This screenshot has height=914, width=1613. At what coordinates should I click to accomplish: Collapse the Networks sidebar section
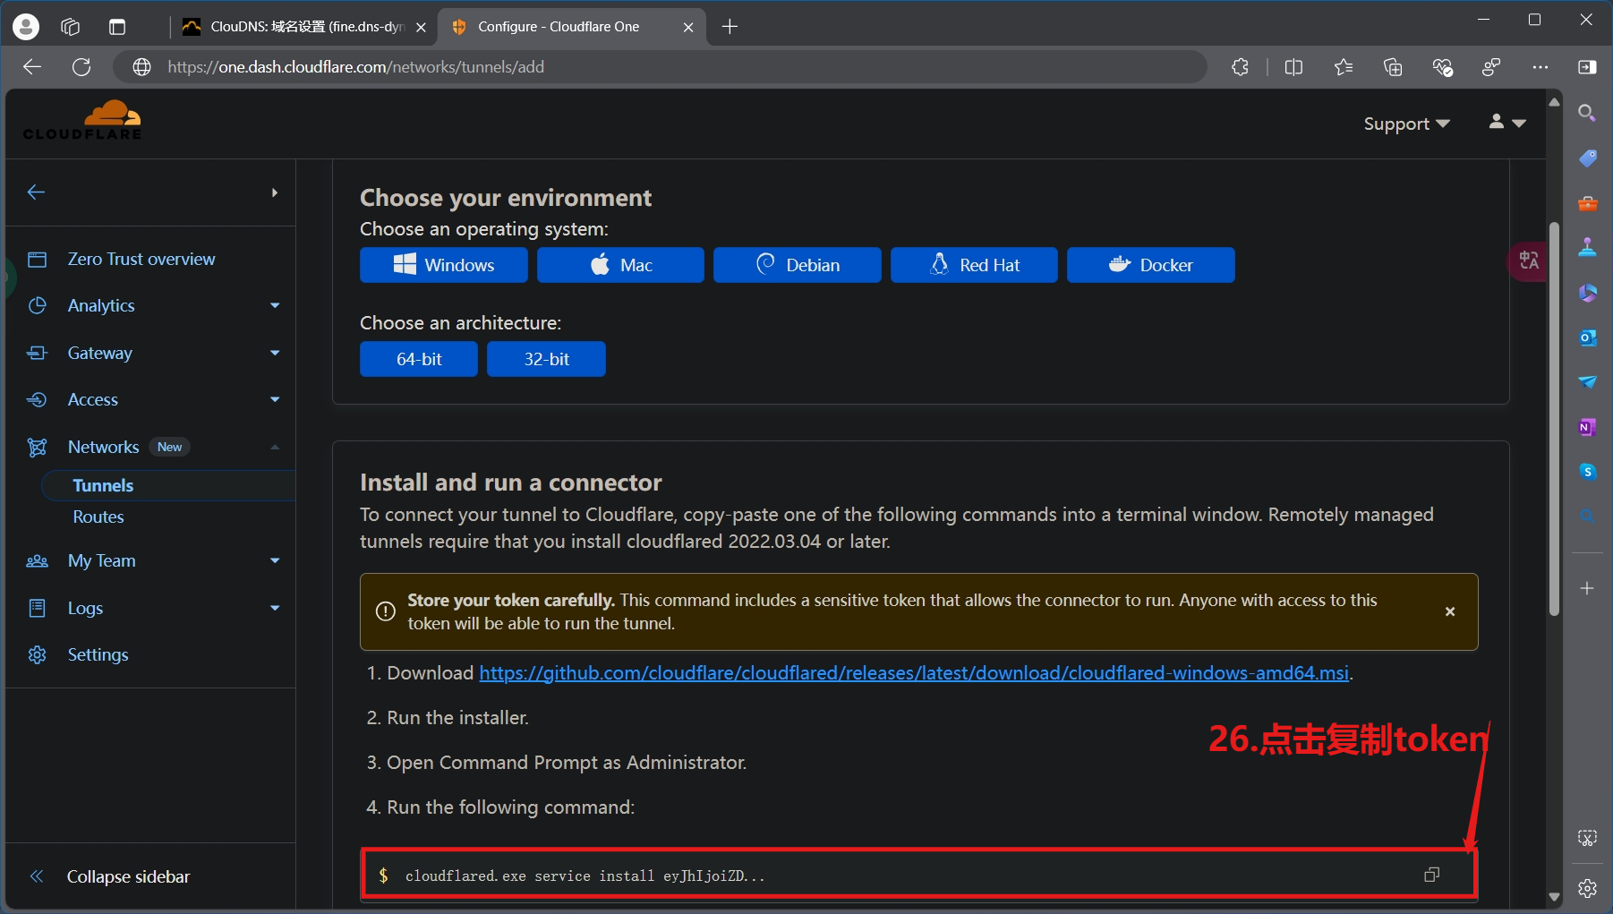click(x=275, y=447)
